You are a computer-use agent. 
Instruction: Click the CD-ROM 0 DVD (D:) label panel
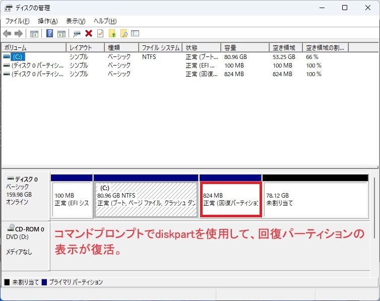[26, 246]
